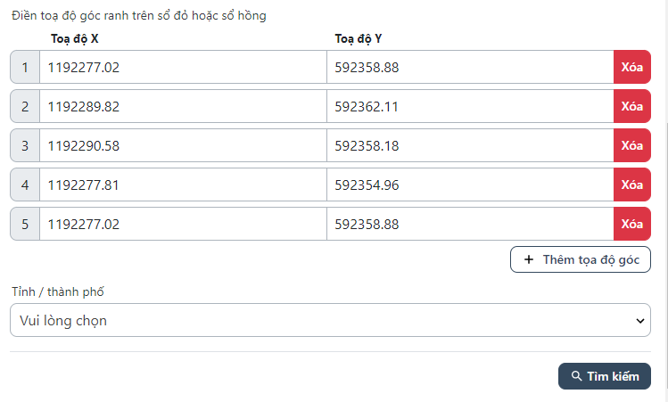Click row 5's Y coordinate field
668x402 pixels.
470,224
